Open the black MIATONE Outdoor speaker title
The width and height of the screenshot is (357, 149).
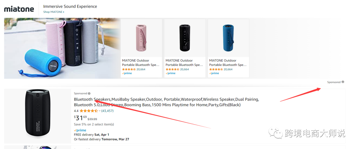(x=185, y=63)
